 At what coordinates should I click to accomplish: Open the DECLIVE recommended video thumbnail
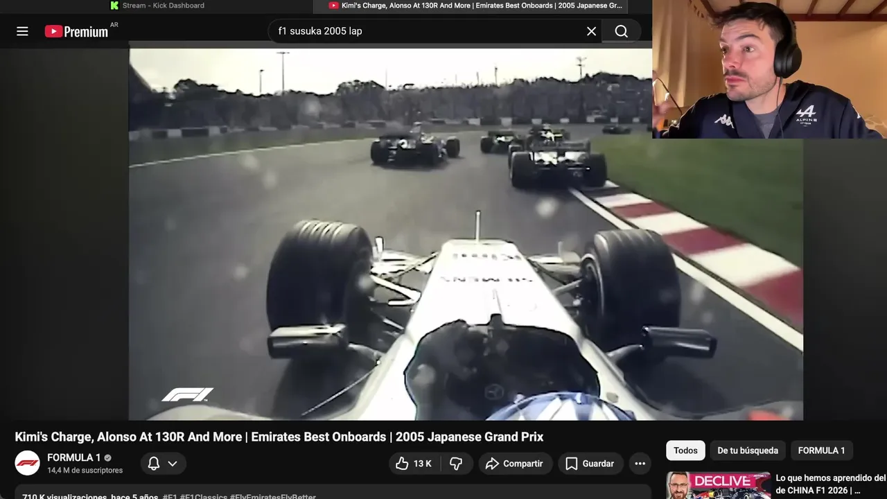(718, 485)
